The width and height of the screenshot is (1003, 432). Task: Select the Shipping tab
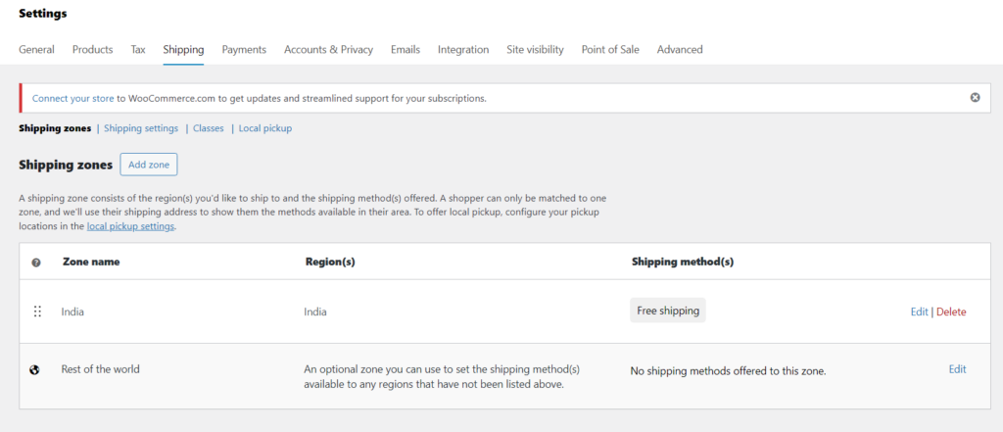pyautogui.click(x=183, y=49)
